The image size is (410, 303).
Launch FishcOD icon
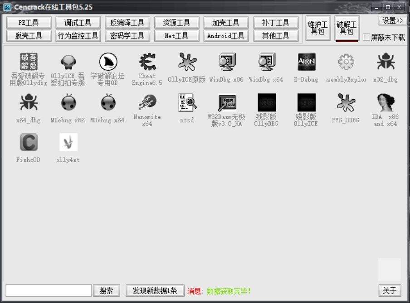29,142
